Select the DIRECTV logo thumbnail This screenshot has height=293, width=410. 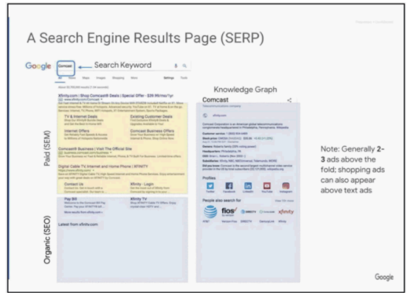pos(248,211)
